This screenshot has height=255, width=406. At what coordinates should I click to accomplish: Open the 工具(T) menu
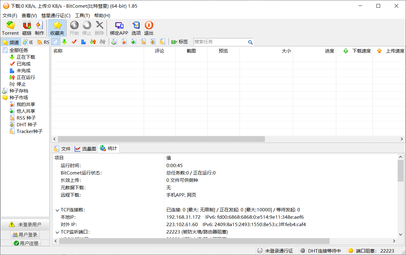pos(83,15)
